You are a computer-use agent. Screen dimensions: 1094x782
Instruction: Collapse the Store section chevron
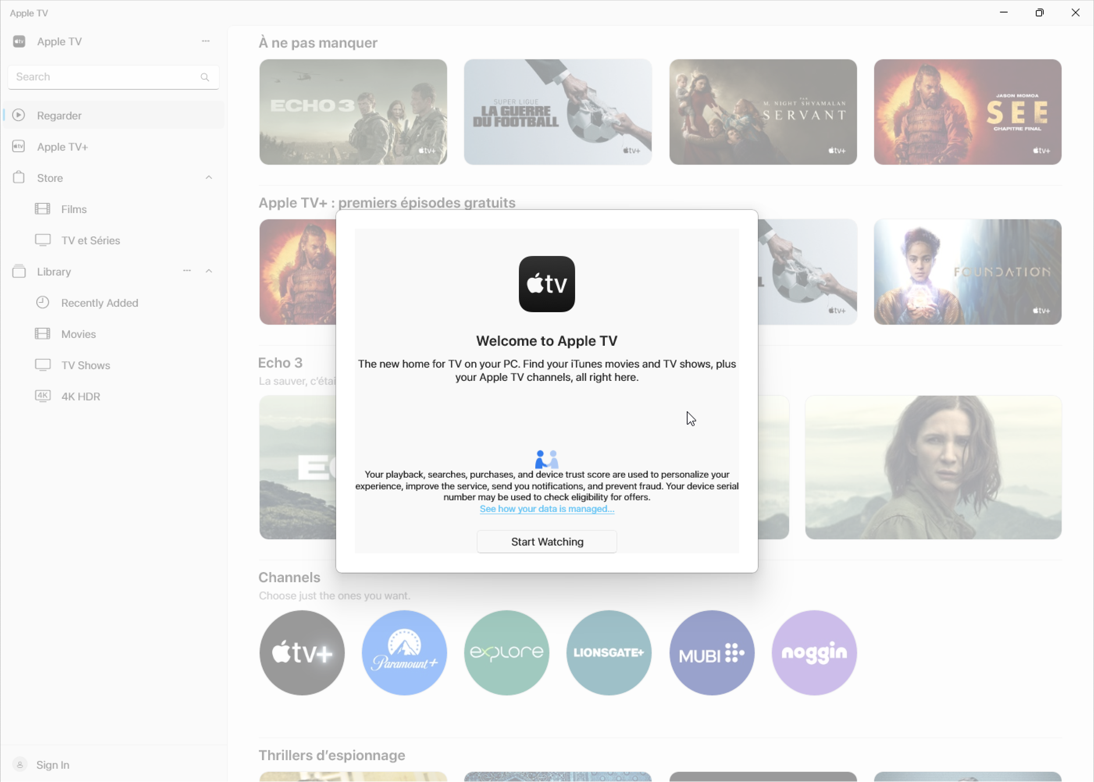(208, 178)
